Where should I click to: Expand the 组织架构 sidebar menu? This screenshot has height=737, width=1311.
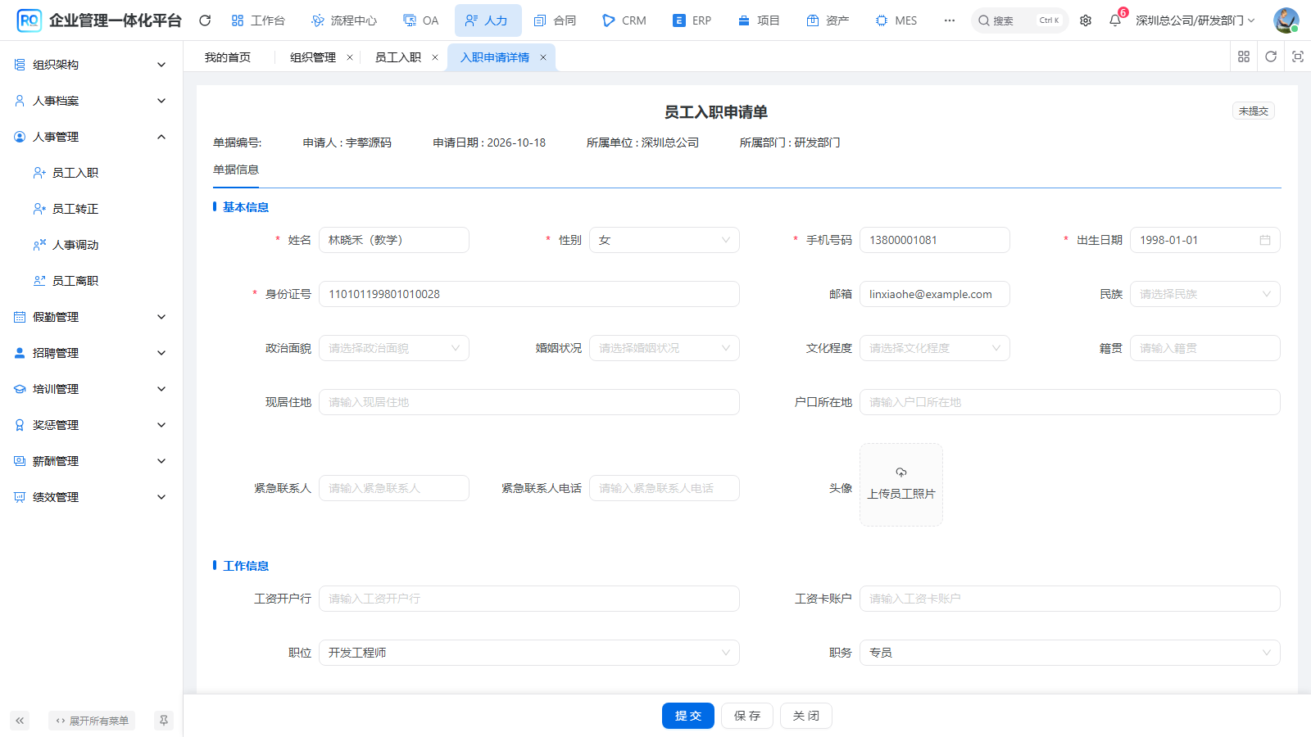click(x=91, y=65)
